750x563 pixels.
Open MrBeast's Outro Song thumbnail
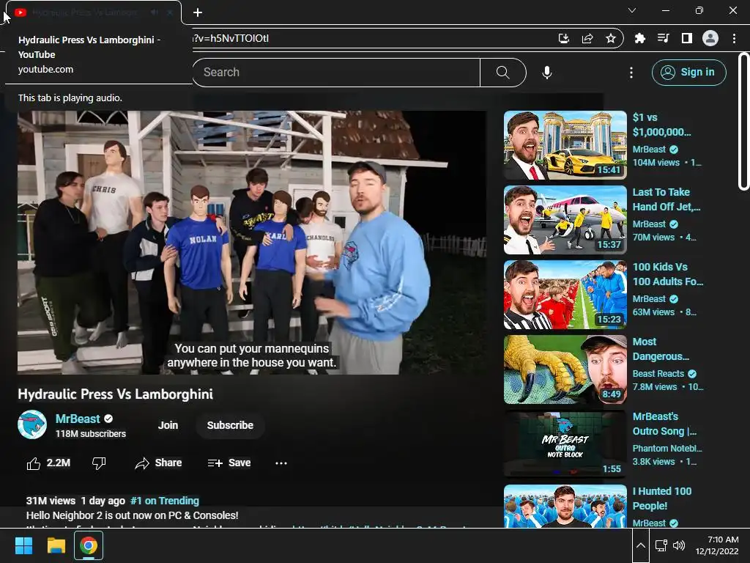click(565, 444)
